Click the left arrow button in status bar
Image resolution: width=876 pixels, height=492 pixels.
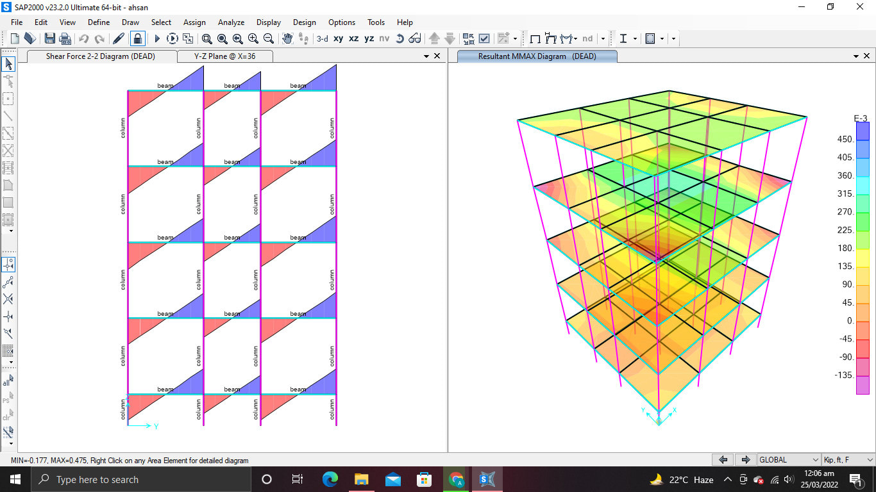click(x=723, y=460)
